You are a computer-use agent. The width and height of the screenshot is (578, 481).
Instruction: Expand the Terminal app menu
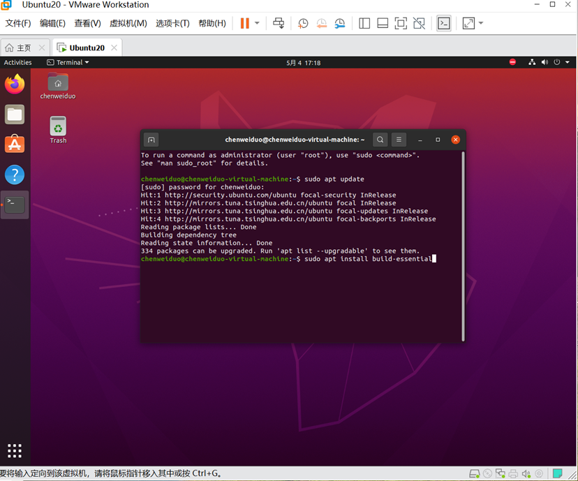pos(68,62)
